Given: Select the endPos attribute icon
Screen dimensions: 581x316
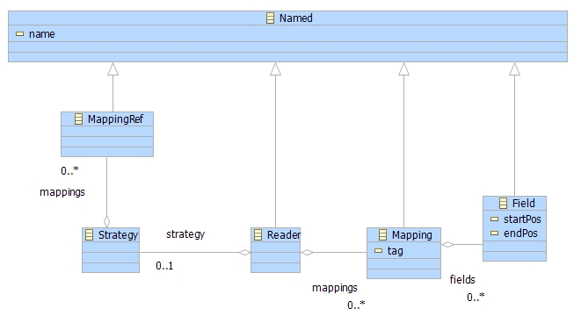Looking at the screenshot, I should pos(494,233).
